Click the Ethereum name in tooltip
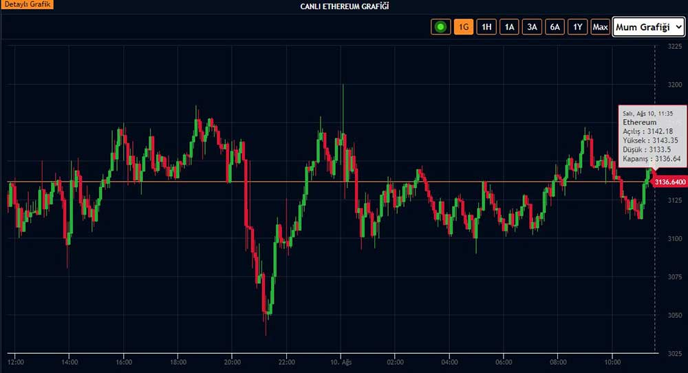This screenshot has height=373, width=688. [640, 122]
